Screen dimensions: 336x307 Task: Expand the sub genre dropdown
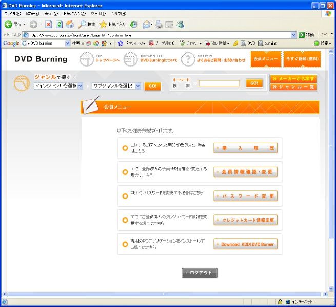click(x=116, y=86)
